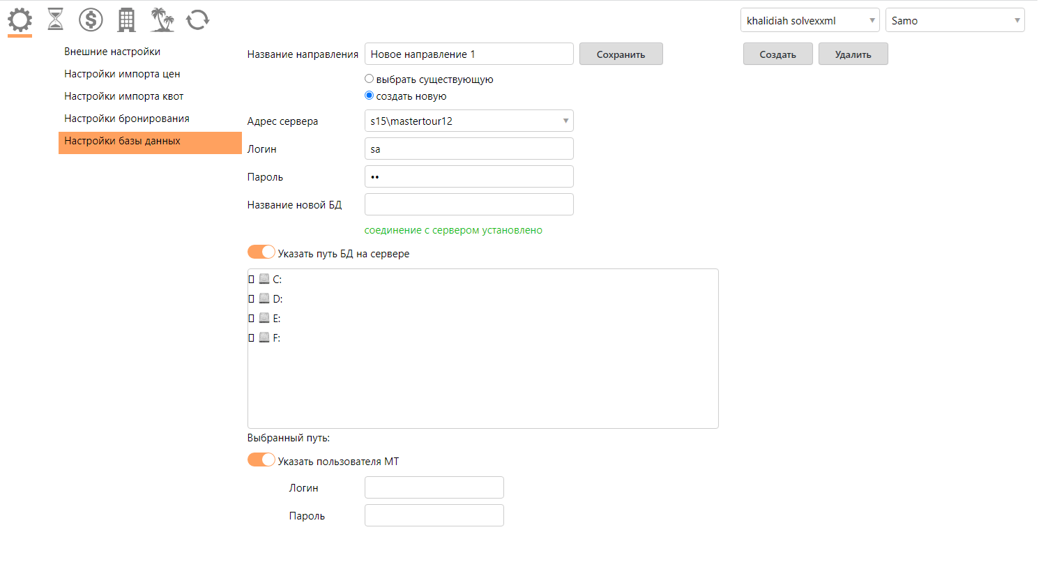Viewport: 1043px width, 562px height.
Task: Open the 'Адрес сервера' dropdown
Action: click(x=469, y=121)
